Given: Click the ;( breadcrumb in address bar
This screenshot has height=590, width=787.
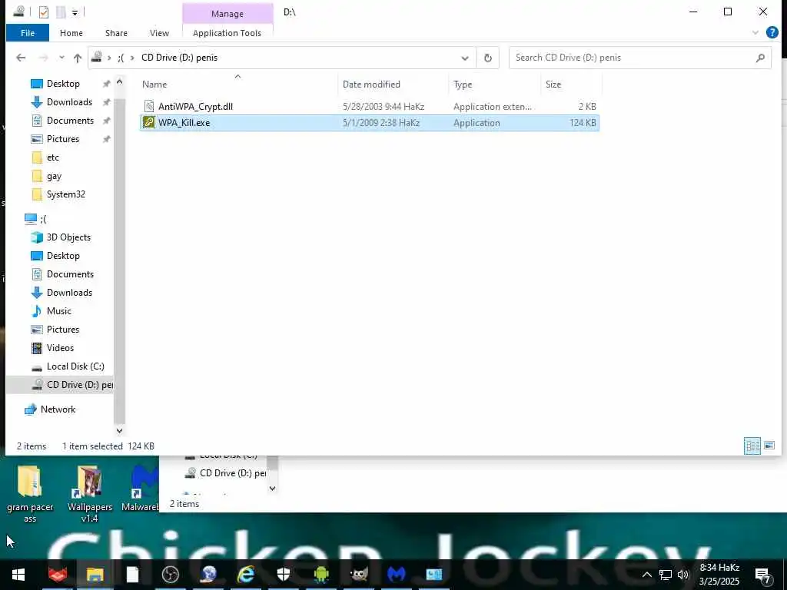Looking at the screenshot, I should point(121,58).
